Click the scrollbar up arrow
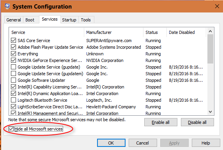This screenshot has width=223, height=150. pos(210,31)
